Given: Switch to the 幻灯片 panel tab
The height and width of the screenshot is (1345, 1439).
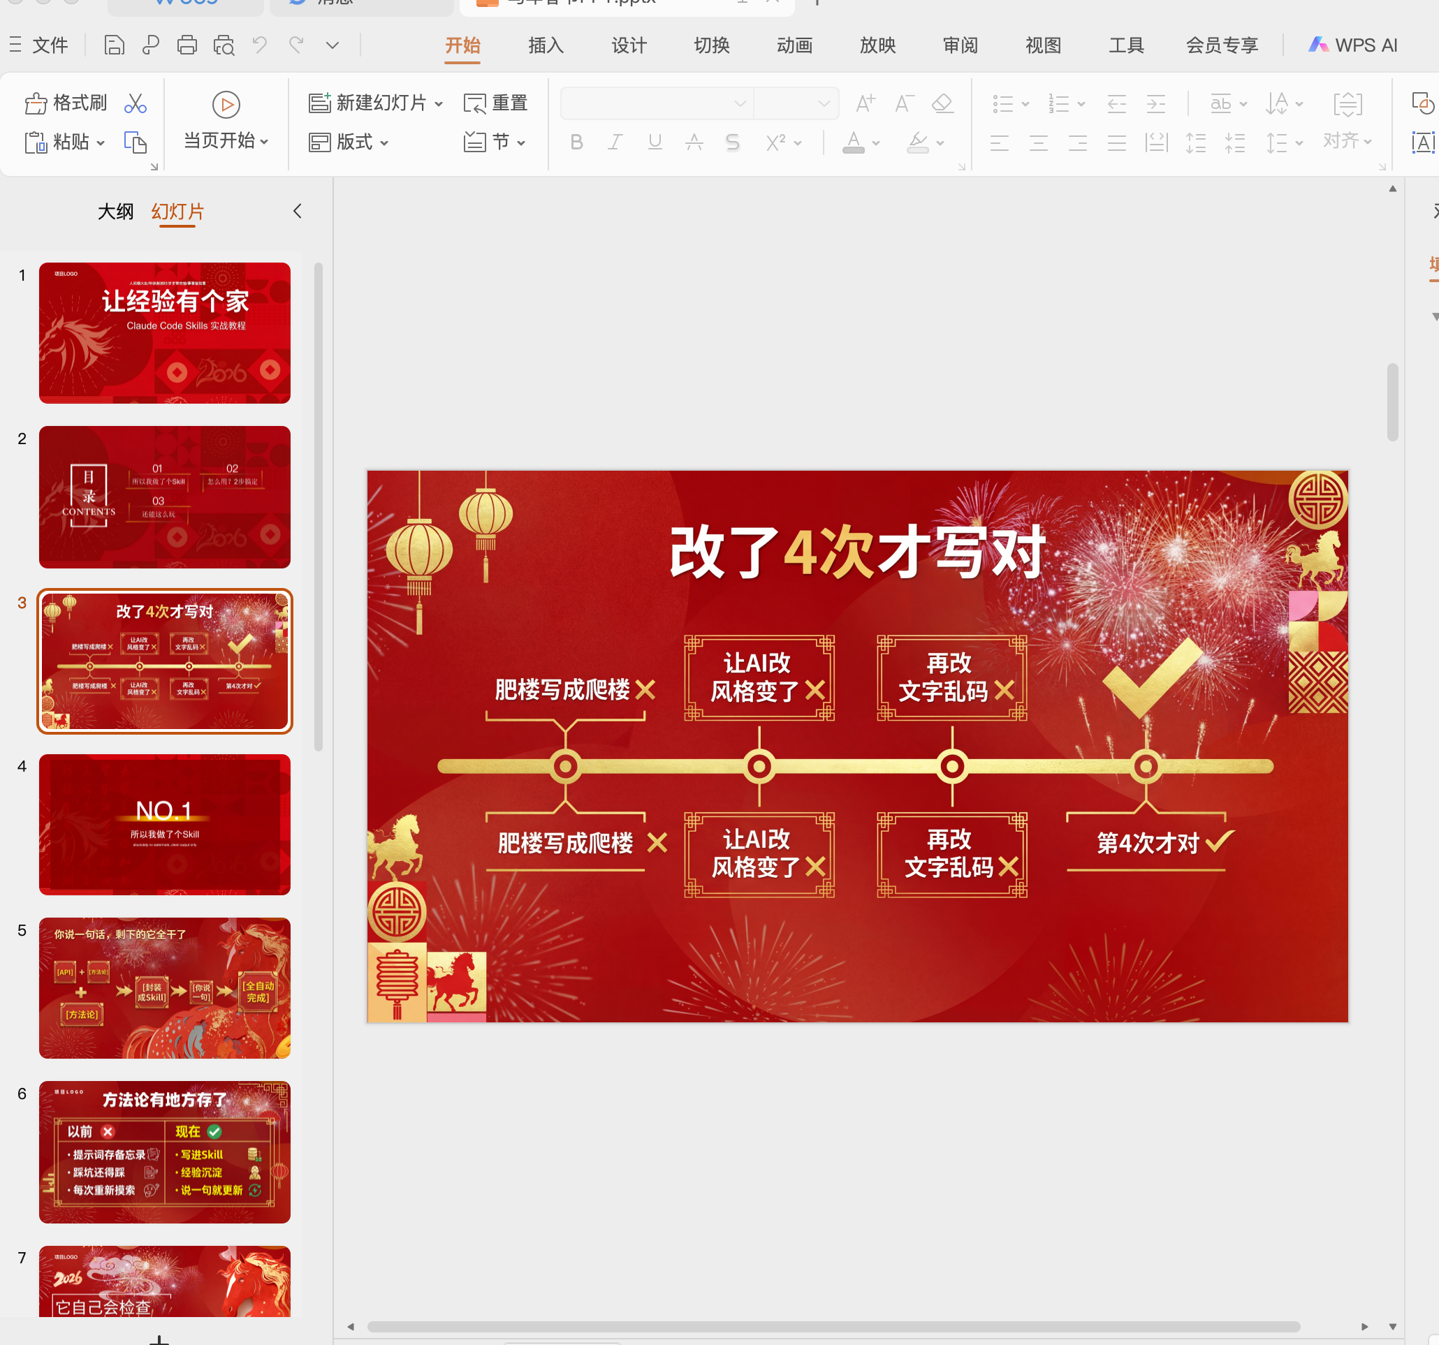Looking at the screenshot, I should coord(177,212).
